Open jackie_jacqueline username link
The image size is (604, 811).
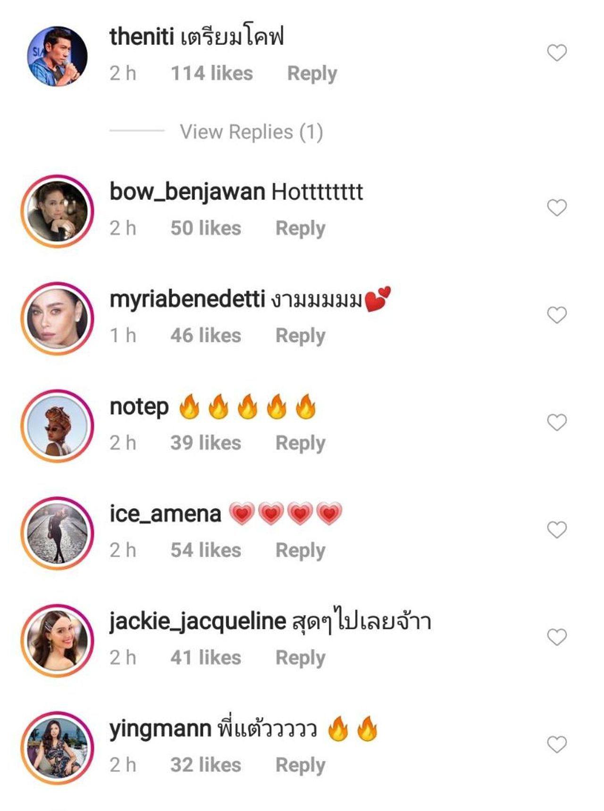197,621
